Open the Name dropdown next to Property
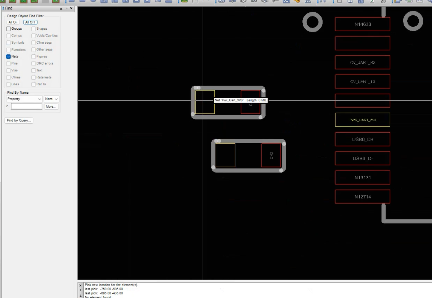 tap(51, 99)
